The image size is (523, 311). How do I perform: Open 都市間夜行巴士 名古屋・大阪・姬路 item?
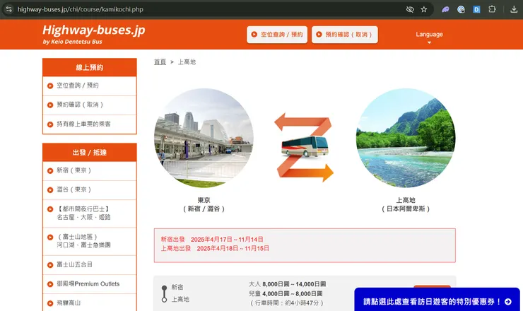tap(89, 213)
